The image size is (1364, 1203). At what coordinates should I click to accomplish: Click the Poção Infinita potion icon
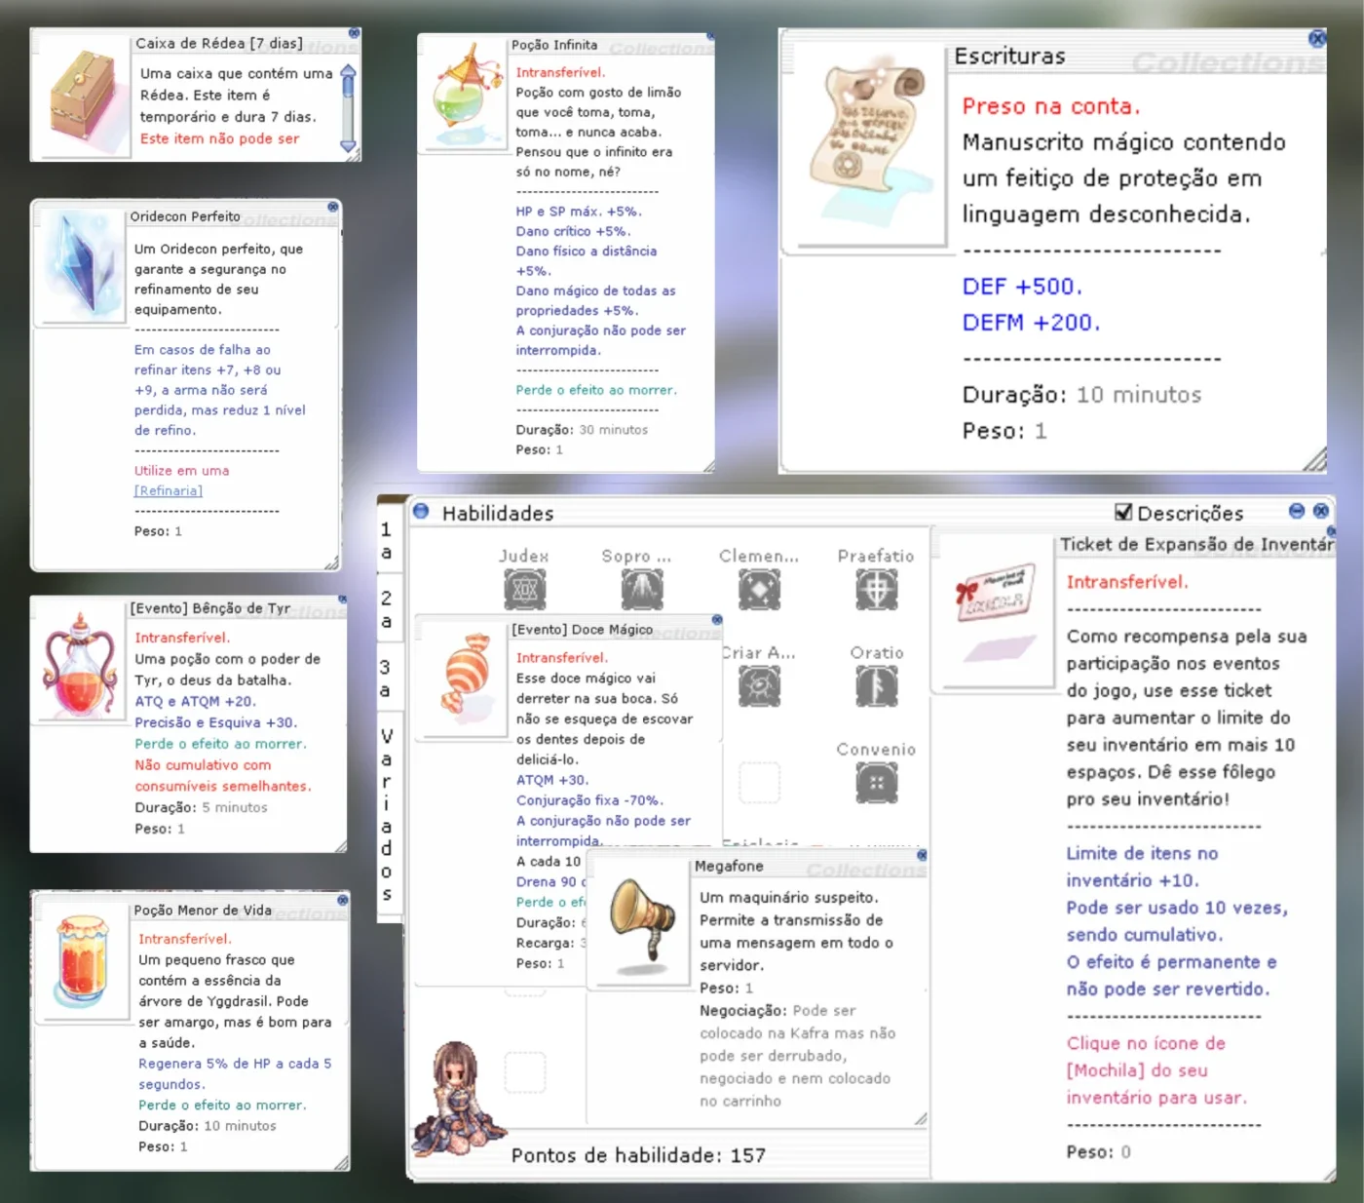(x=466, y=95)
